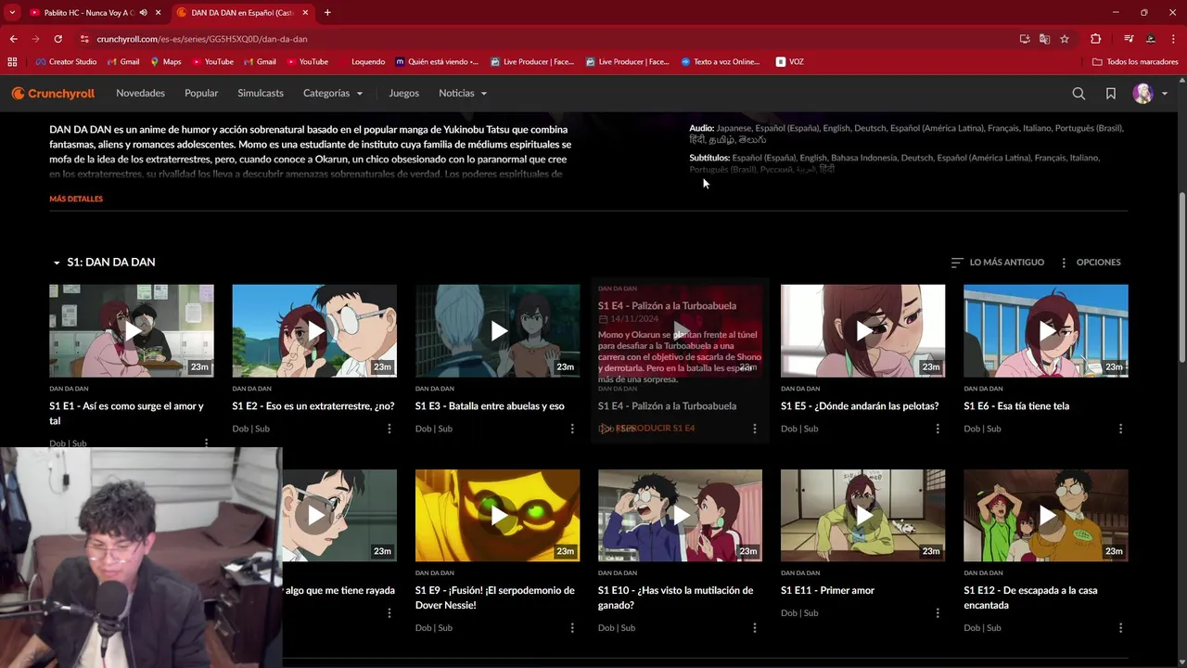Click the translate page icon
Viewport: 1187px width, 668px height.
pyautogui.click(x=1044, y=39)
